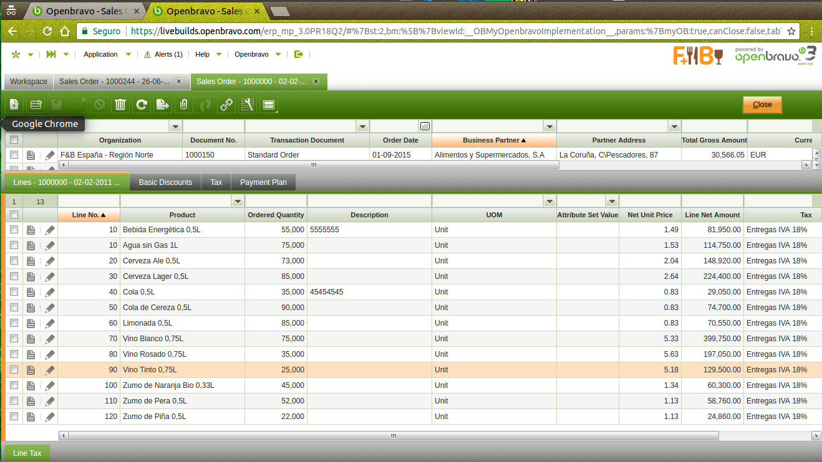Open form view icon for Vino Blanco 0,75L
822x462 pixels.
(x=31, y=339)
